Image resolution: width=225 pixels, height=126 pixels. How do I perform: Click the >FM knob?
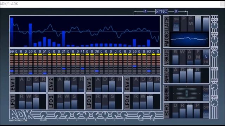point(152,115)
